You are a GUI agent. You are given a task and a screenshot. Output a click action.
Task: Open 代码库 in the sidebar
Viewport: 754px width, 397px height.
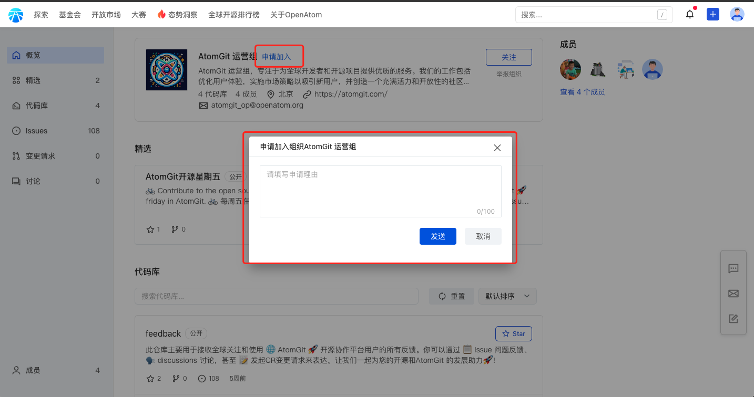click(55, 106)
